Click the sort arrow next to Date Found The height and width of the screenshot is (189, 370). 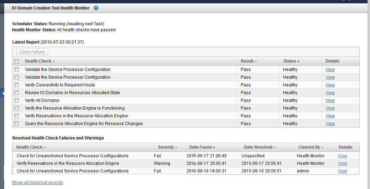[x=214, y=148]
